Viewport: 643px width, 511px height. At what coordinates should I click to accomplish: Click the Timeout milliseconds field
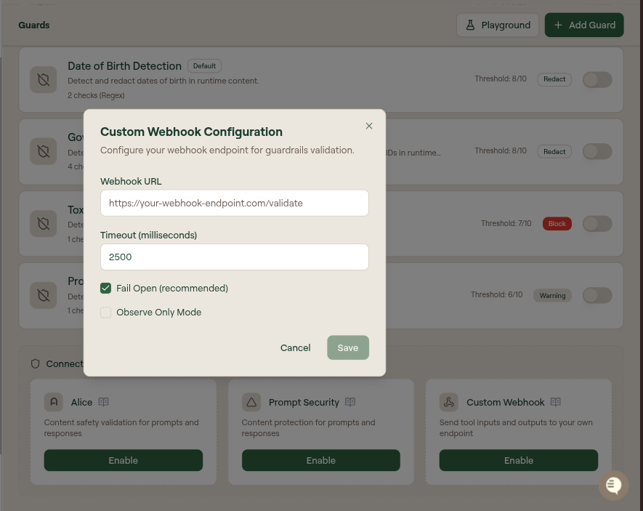click(x=235, y=257)
